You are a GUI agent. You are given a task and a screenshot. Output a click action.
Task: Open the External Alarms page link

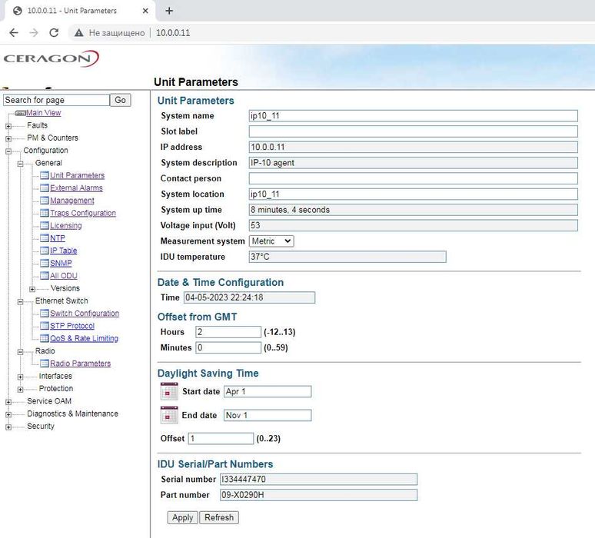(76, 188)
